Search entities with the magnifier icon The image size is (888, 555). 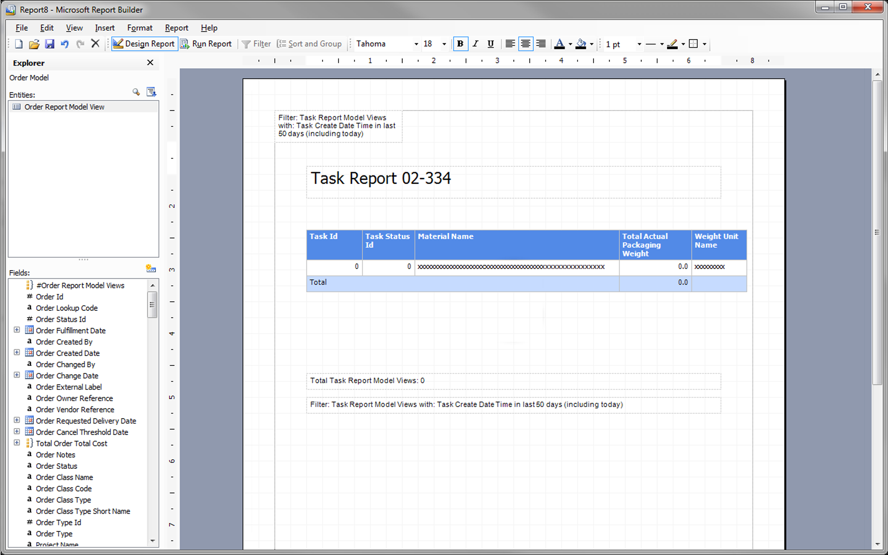click(136, 92)
